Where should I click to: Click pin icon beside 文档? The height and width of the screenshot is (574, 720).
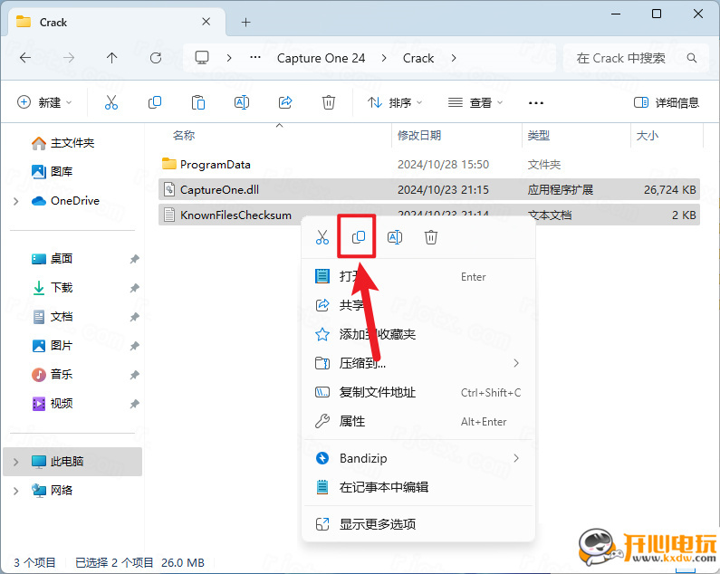(134, 317)
